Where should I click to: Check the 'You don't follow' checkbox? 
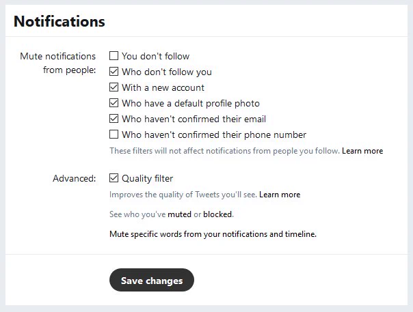click(114, 56)
